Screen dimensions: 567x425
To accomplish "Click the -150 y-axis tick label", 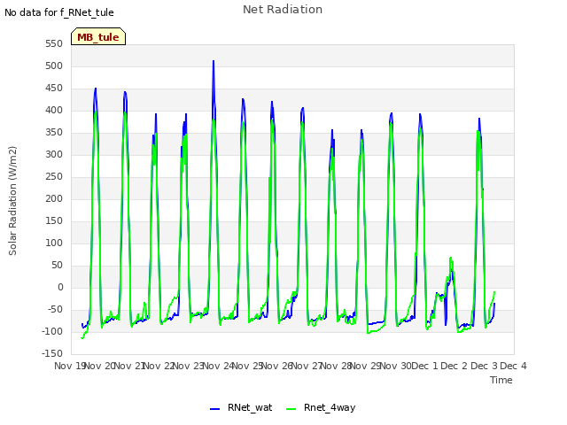I will [x=52, y=353].
